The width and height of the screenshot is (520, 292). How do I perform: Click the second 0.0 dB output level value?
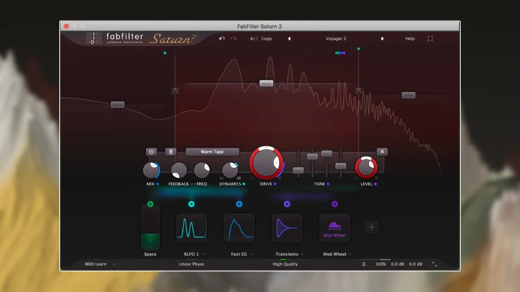coord(415,264)
